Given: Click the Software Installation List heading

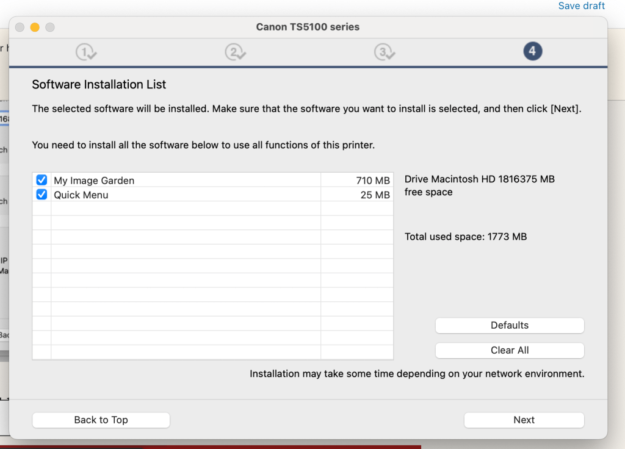Looking at the screenshot, I should pyautogui.click(x=99, y=84).
